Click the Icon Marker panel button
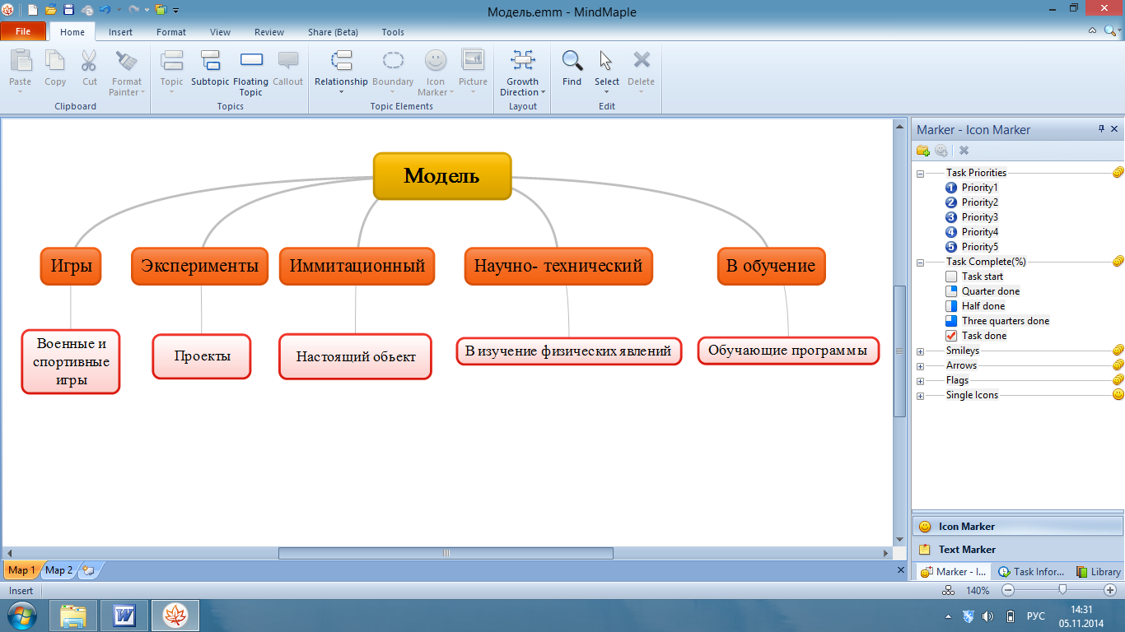The height and width of the screenshot is (632, 1125). tap(1018, 527)
